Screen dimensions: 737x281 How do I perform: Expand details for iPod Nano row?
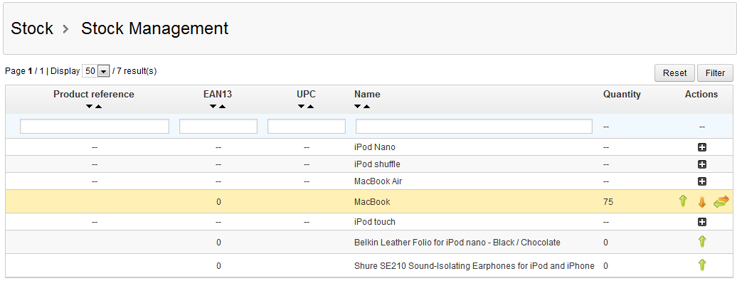click(x=701, y=147)
